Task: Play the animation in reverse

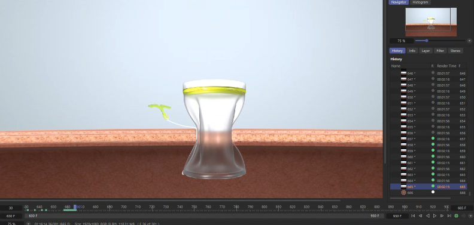Action: coord(428,216)
